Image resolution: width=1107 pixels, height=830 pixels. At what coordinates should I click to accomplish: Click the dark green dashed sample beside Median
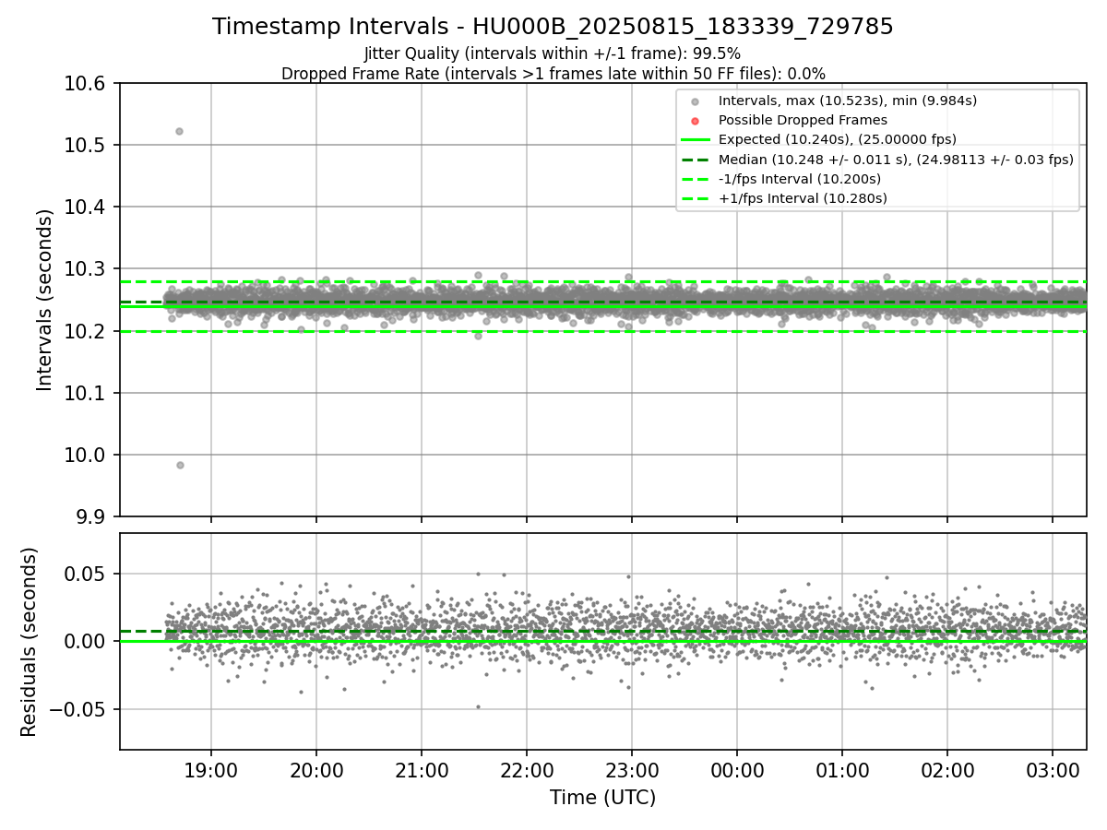click(x=696, y=160)
